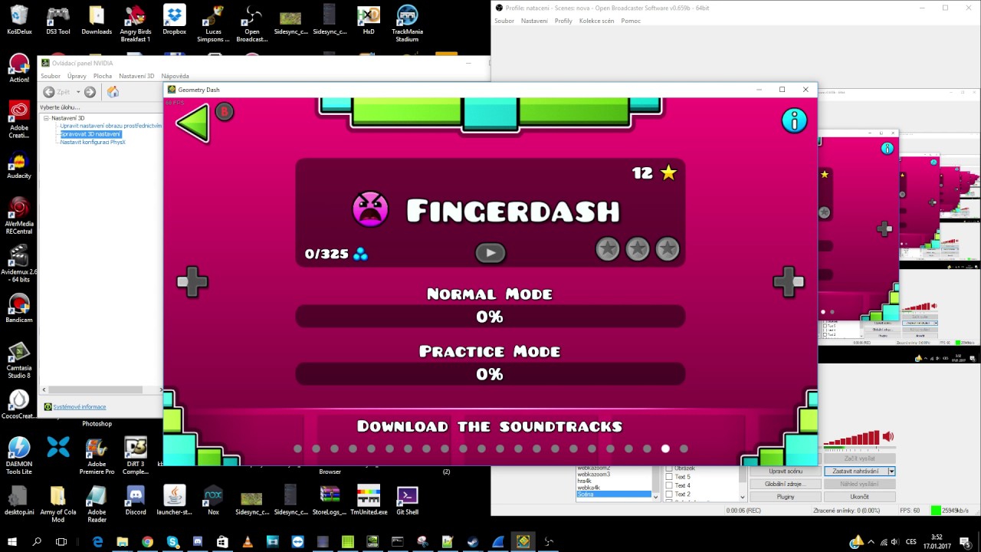Open the back history dropdown arrow in NVIDIA panel
Image resolution: width=981 pixels, height=552 pixels.
click(77, 92)
